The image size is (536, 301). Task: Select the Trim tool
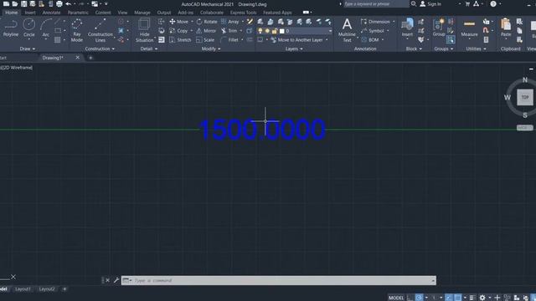pos(229,31)
